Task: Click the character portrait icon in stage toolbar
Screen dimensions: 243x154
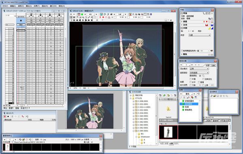Action: tap(130, 15)
